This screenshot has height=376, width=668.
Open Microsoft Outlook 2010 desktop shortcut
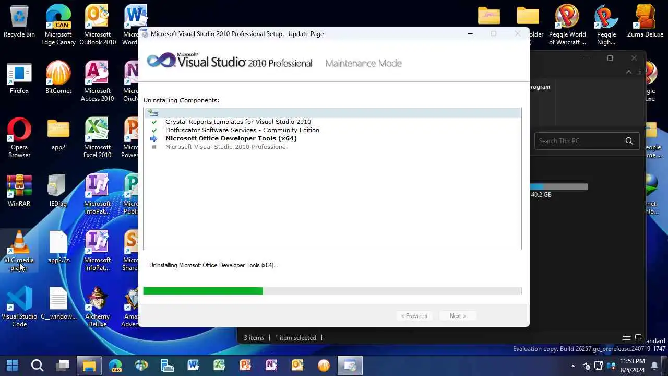pyautogui.click(x=97, y=25)
